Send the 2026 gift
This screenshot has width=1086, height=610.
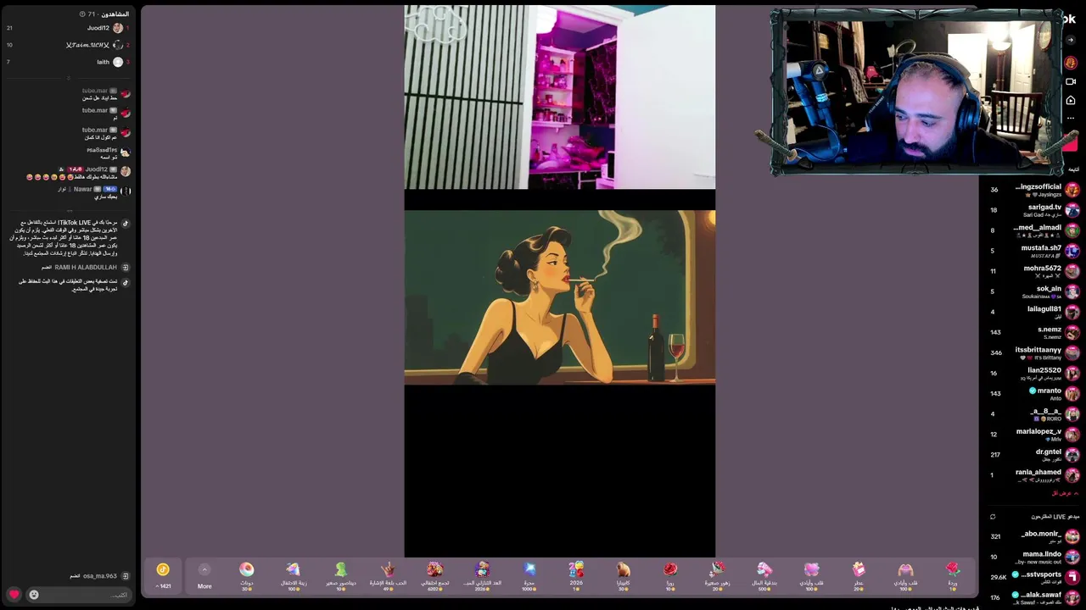tap(576, 574)
